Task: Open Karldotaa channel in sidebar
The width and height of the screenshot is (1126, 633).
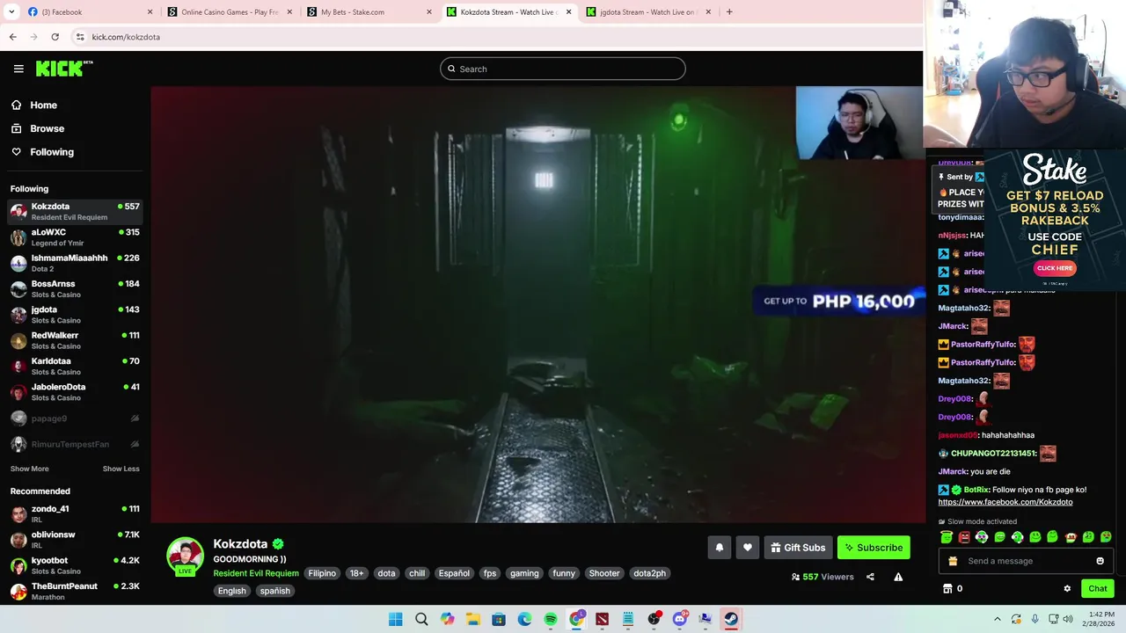Action: coord(75,366)
